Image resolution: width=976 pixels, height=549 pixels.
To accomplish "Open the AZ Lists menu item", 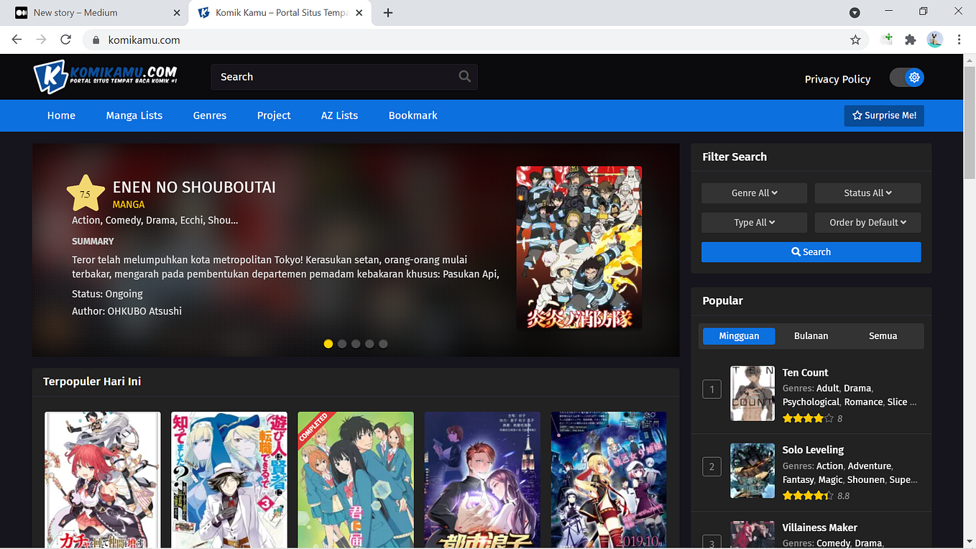I will 339,115.
